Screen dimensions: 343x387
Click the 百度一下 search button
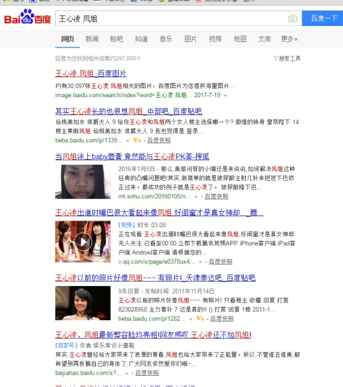tap(323, 18)
